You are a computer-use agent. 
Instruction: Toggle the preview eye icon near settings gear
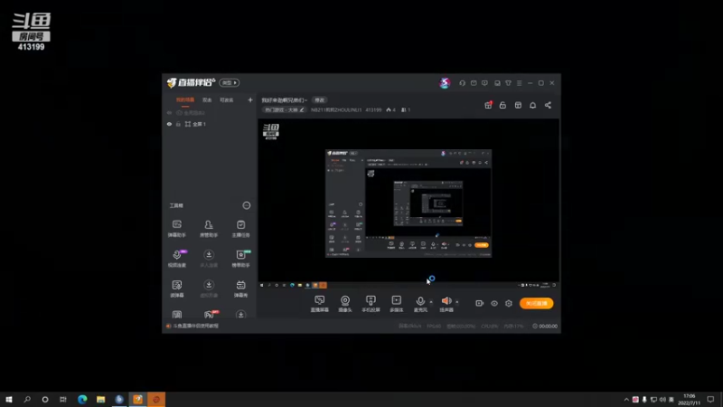tap(493, 303)
